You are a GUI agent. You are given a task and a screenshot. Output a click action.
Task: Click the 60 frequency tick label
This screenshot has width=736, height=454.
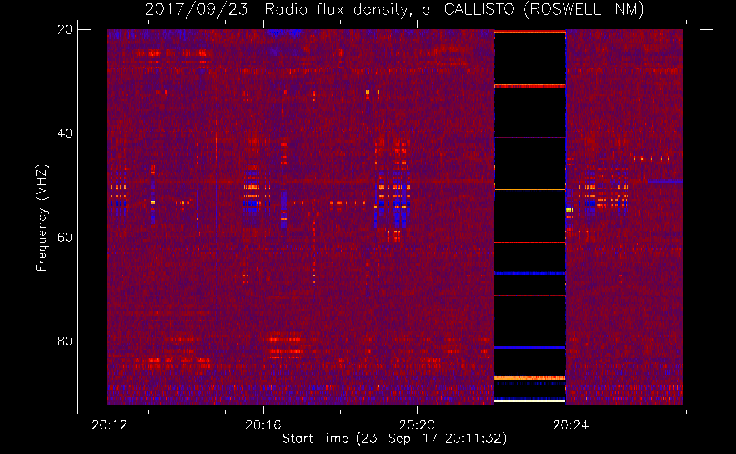coord(65,237)
